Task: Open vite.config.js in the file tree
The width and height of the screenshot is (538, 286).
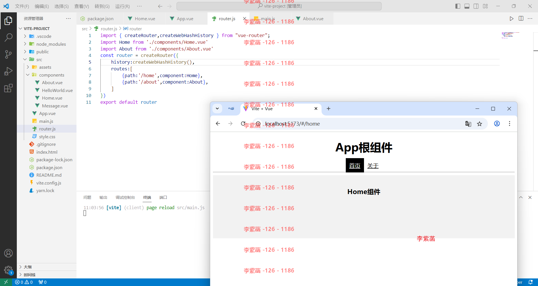Action: [49, 183]
